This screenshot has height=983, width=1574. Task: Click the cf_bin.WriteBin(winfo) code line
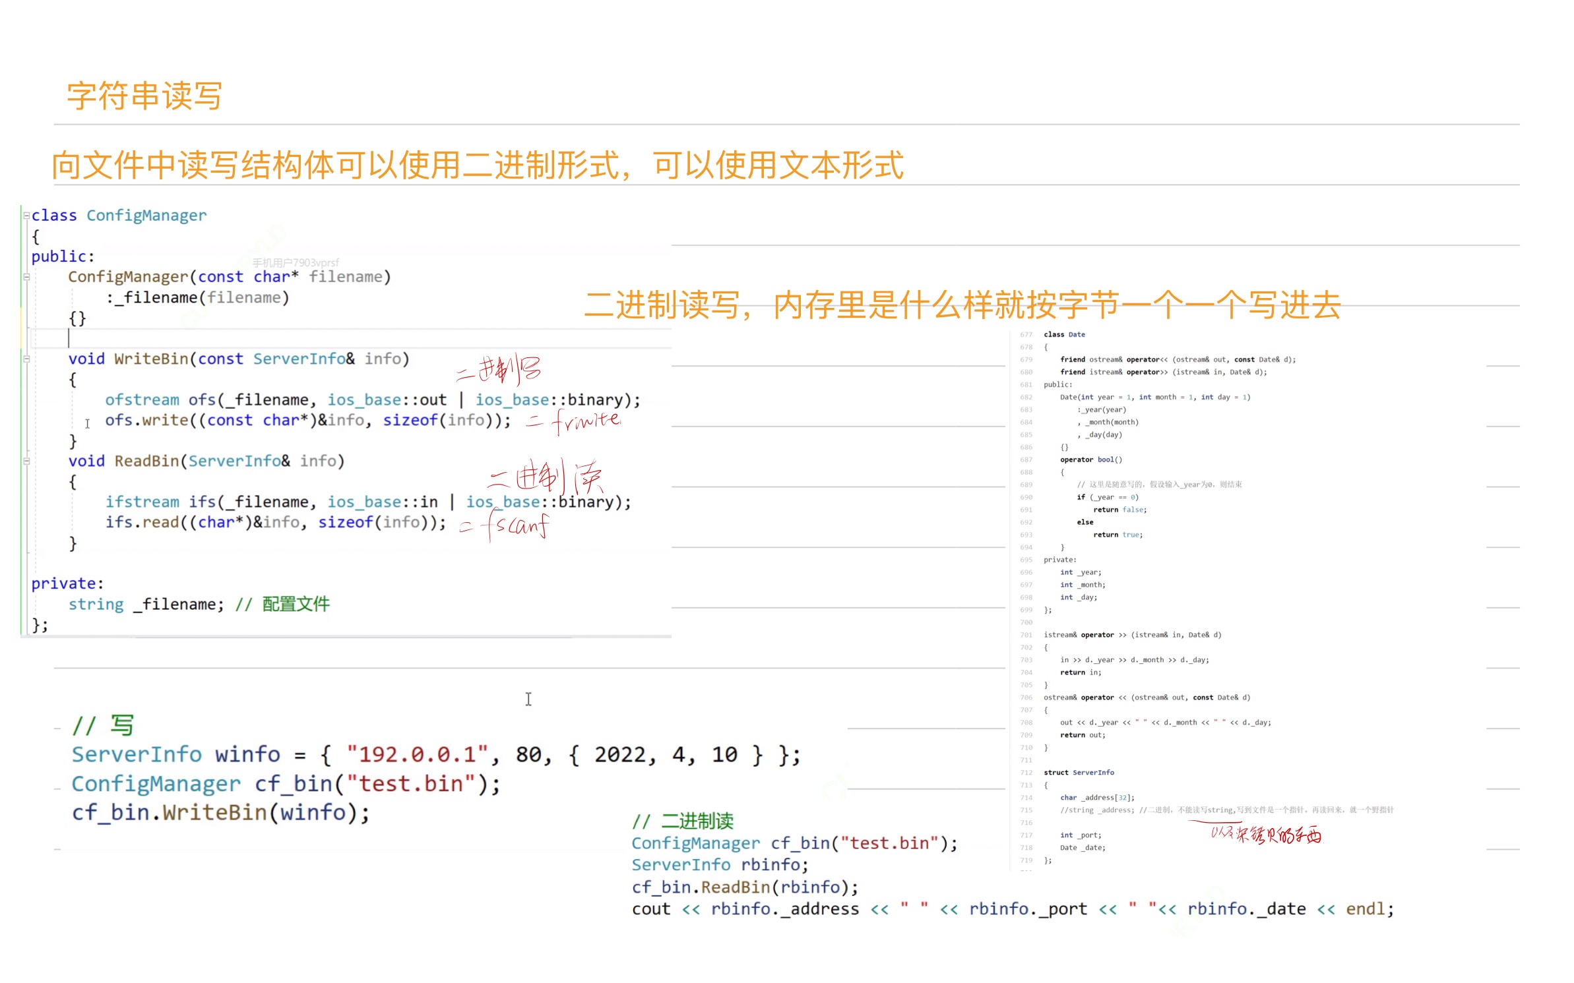pos(220,813)
